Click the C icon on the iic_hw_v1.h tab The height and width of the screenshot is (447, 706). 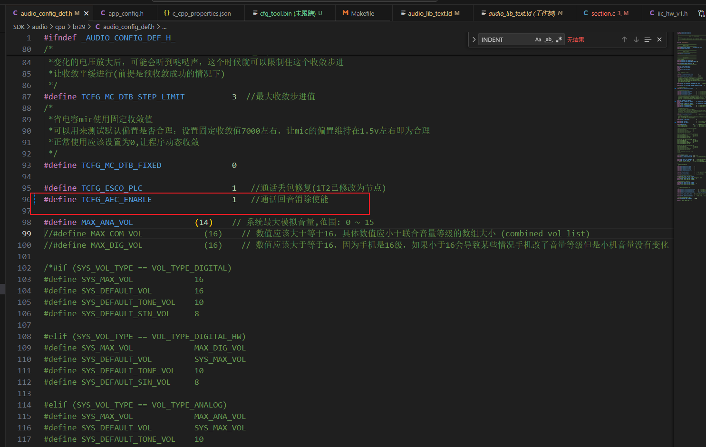coord(652,13)
